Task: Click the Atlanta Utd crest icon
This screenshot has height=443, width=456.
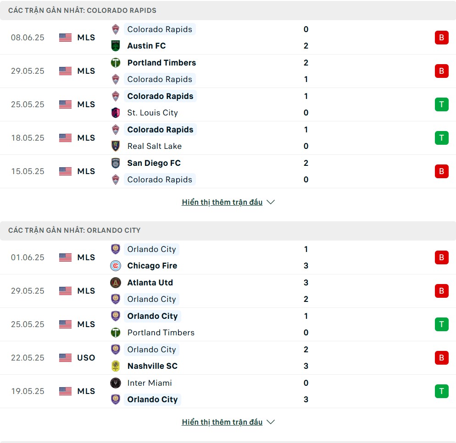Action: [116, 283]
